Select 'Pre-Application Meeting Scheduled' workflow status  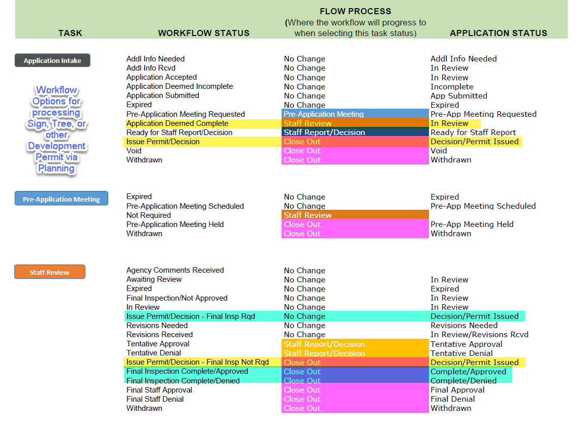(x=185, y=206)
